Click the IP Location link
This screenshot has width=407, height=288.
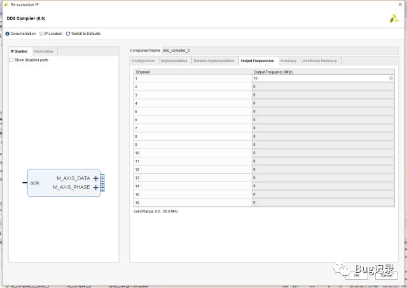[53, 34]
